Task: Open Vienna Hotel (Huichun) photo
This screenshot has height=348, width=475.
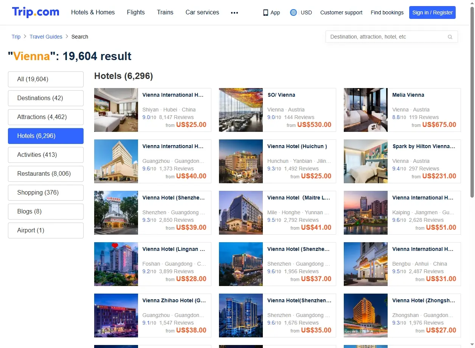Action: (241, 161)
